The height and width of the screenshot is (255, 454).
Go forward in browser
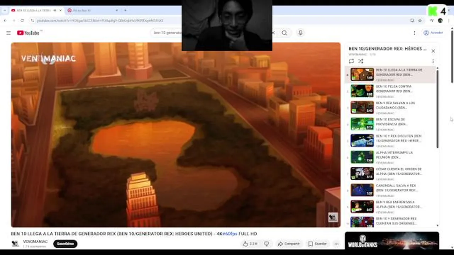click(14, 21)
